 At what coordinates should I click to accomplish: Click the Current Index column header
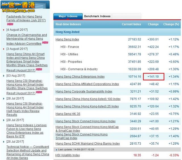coord(131,24)
